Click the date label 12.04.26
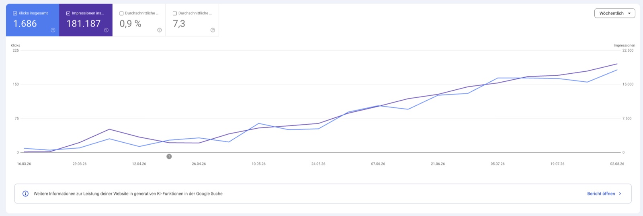Viewport: 643px width, 216px height. 139,164
